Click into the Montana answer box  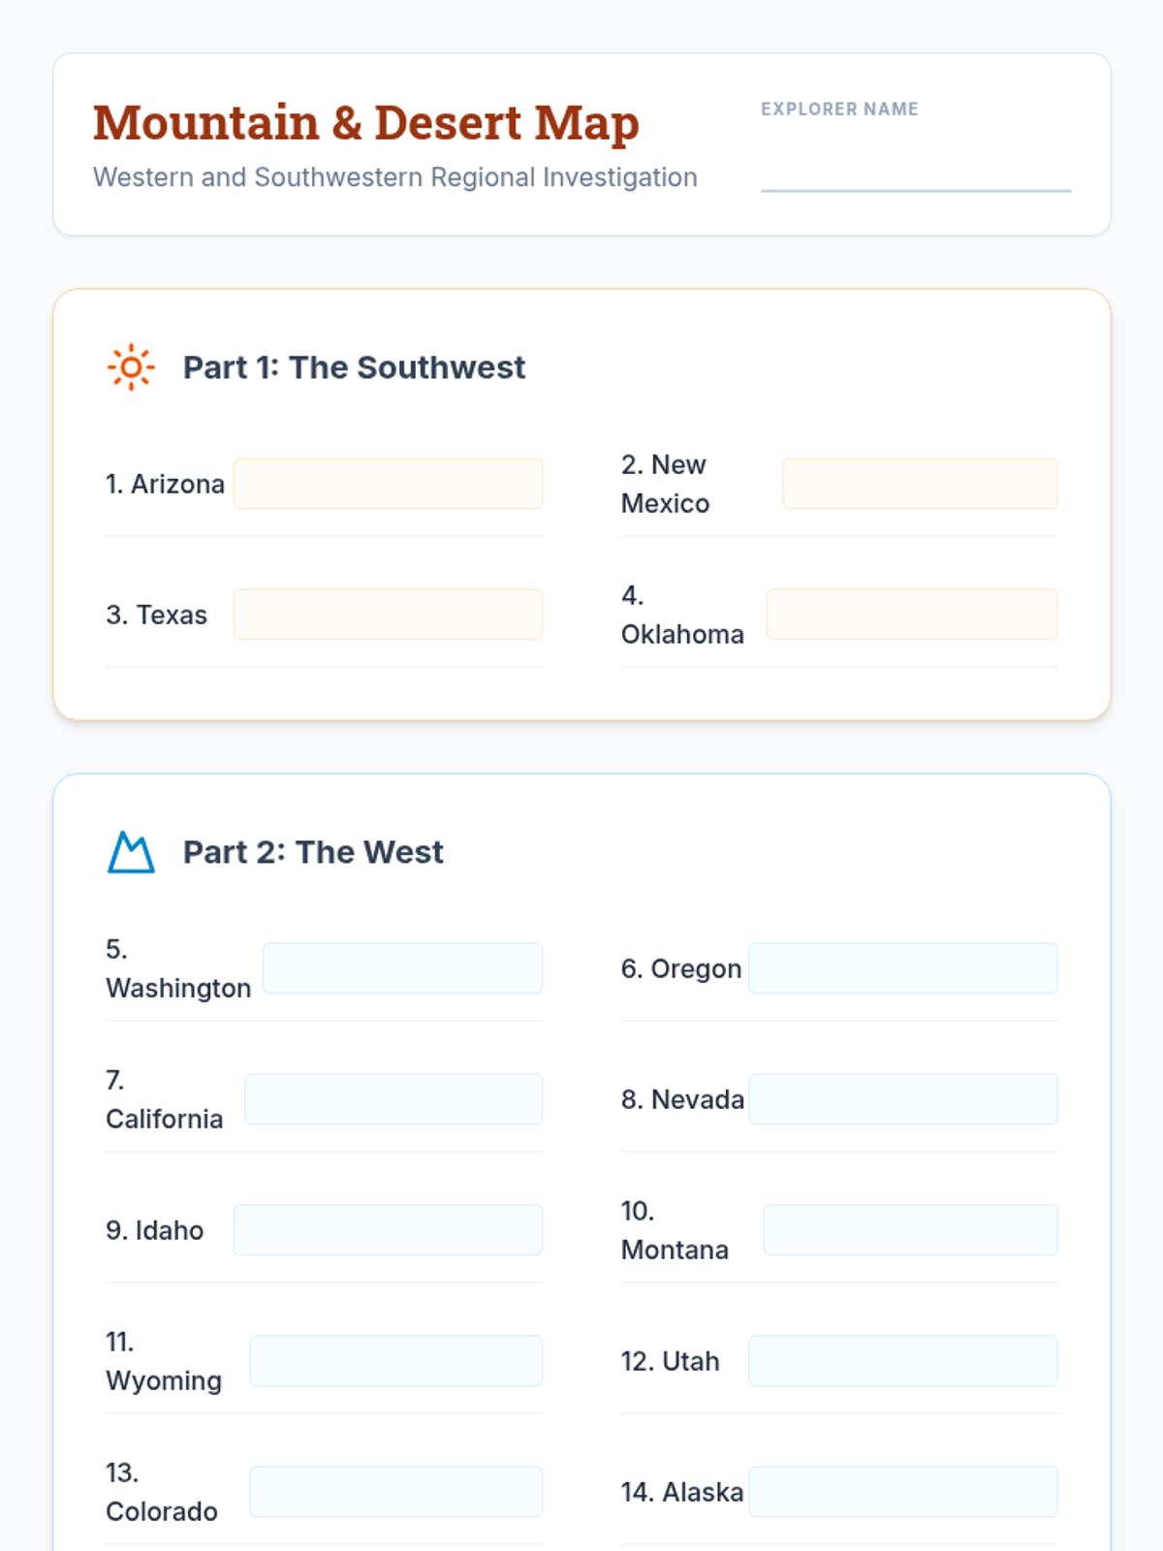(910, 1230)
